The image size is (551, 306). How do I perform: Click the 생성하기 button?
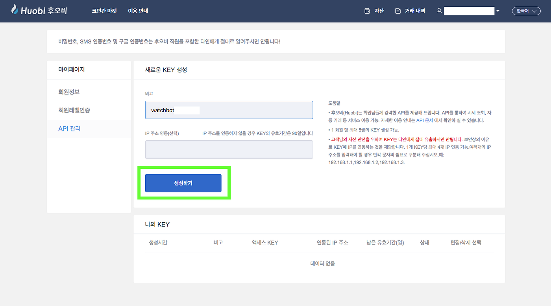(x=183, y=183)
